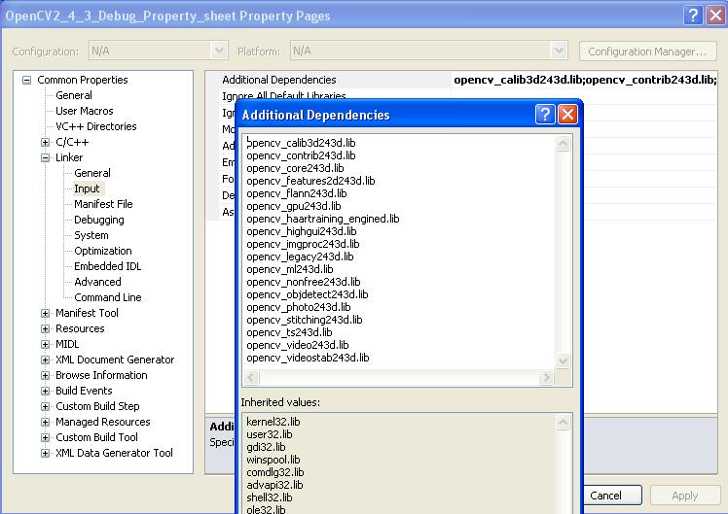Click the Configuration Manager button

click(x=647, y=51)
